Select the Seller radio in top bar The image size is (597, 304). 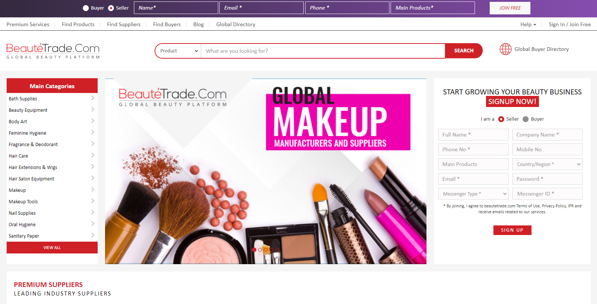[111, 8]
